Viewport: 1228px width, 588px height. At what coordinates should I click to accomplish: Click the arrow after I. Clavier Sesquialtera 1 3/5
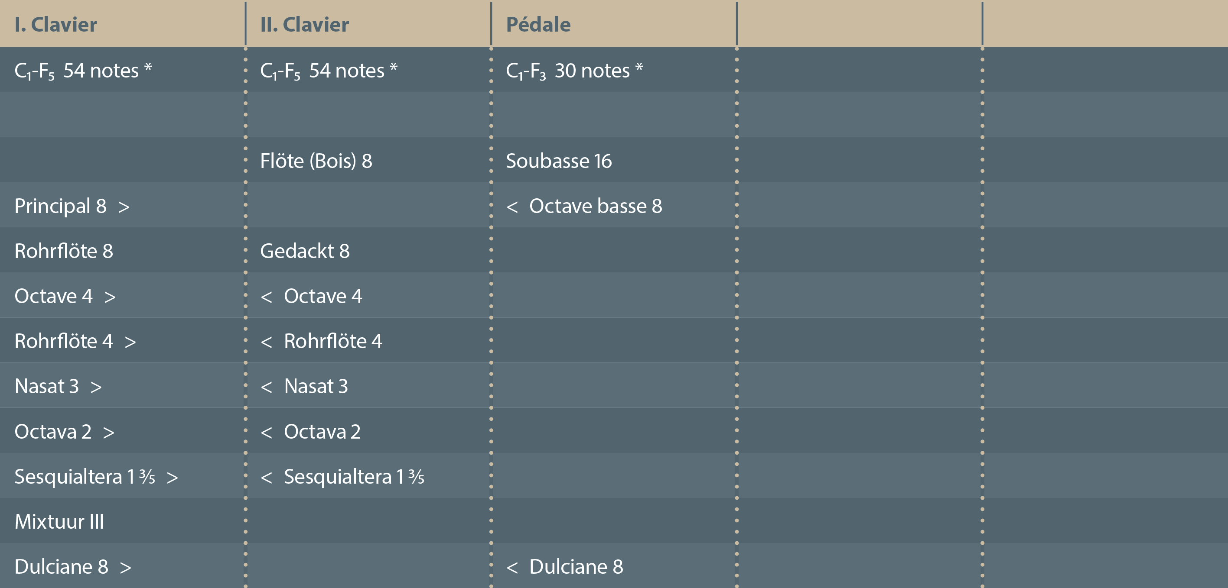[173, 478]
